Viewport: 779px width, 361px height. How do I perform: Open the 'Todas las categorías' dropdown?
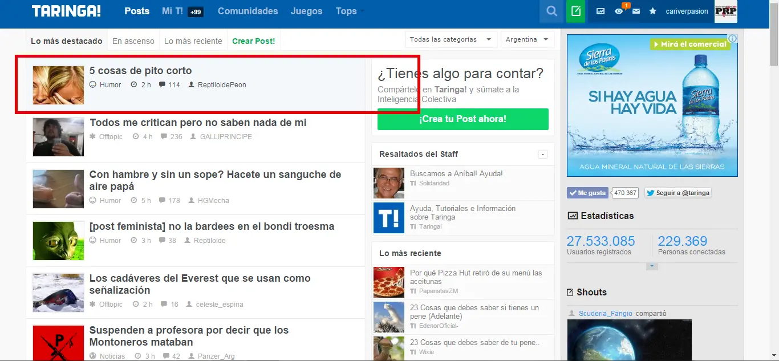click(x=451, y=39)
